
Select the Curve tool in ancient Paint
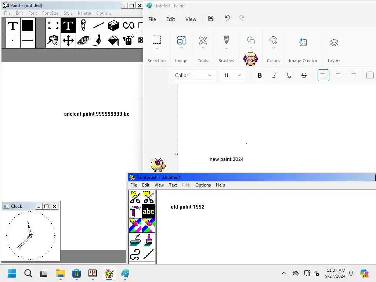[x=129, y=25]
